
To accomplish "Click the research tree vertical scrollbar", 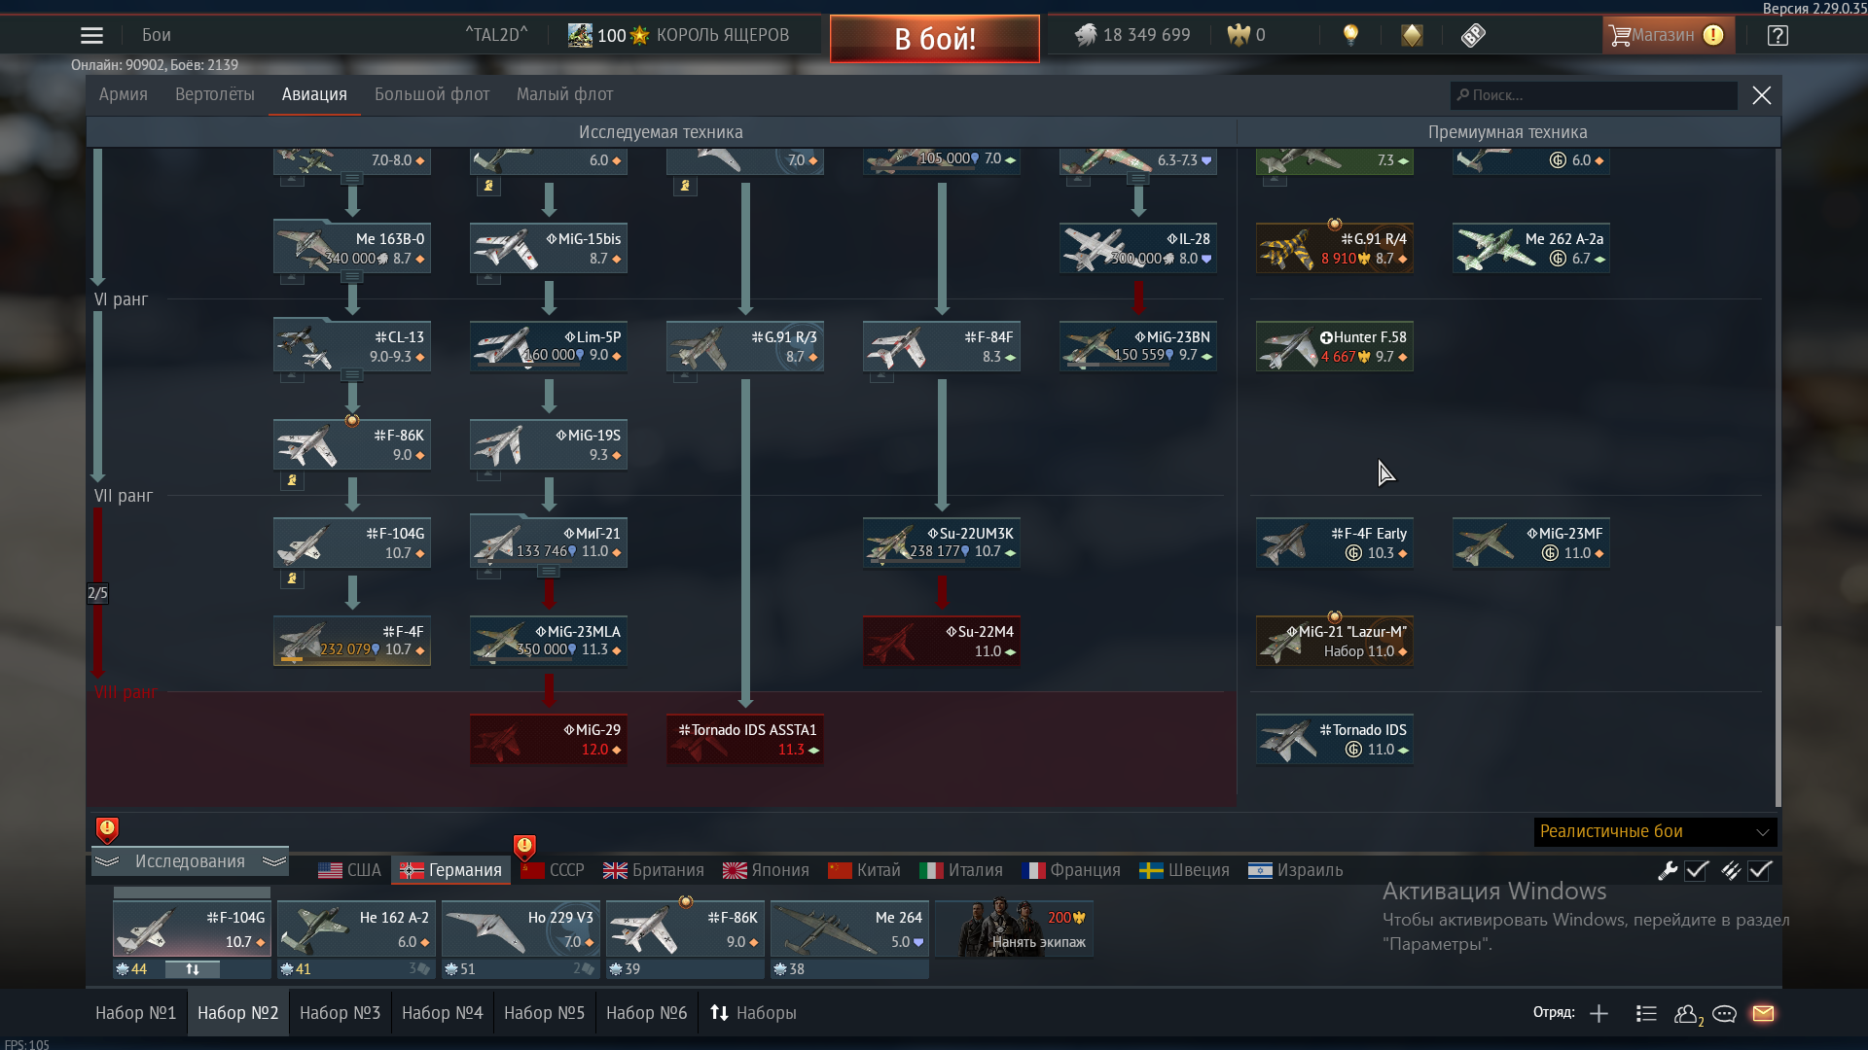I will coord(1778,716).
